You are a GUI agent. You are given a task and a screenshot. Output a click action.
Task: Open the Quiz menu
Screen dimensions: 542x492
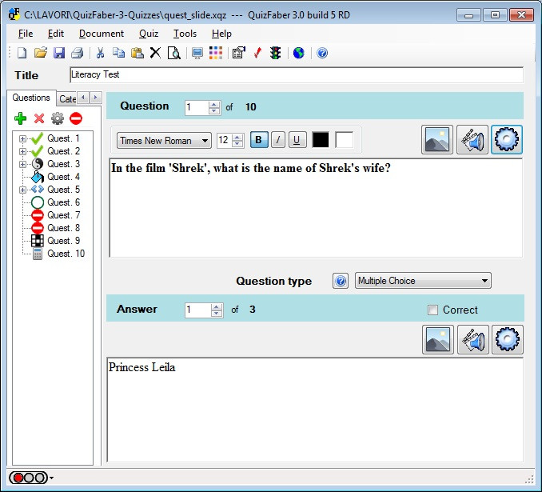point(149,34)
